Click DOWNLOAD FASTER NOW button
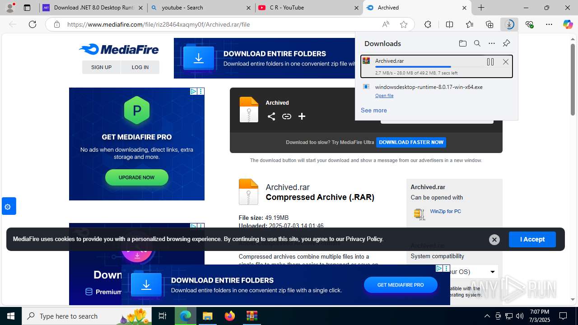578x325 pixels. 411,142
